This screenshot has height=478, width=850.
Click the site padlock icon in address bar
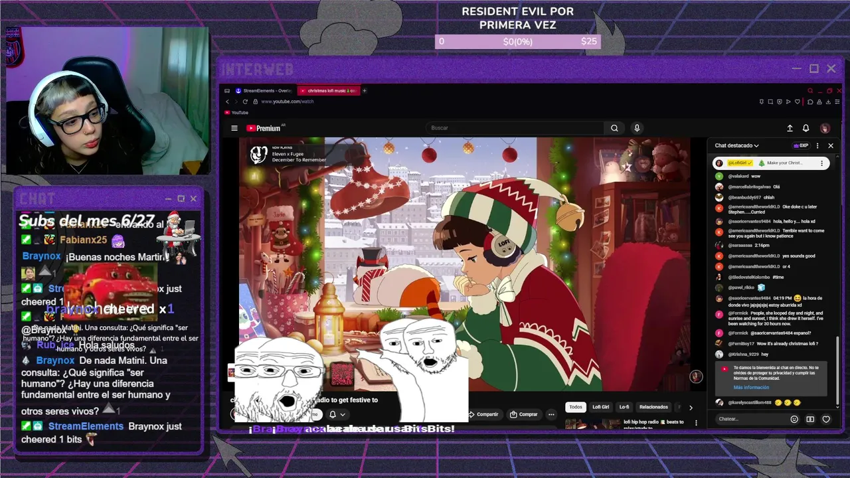coord(255,102)
